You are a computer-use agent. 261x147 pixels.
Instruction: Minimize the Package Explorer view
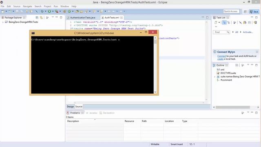(x=57, y=17)
